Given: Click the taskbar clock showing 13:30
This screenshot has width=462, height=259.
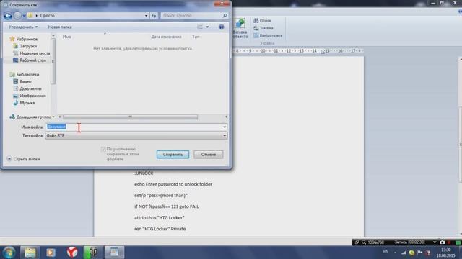Looking at the screenshot, I should tap(446, 253).
